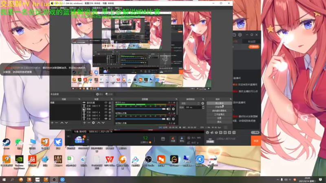Toggle visibility of 文本 (GDI+) 4 source
This screenshot has width=326, height=183.
[106, 112]
